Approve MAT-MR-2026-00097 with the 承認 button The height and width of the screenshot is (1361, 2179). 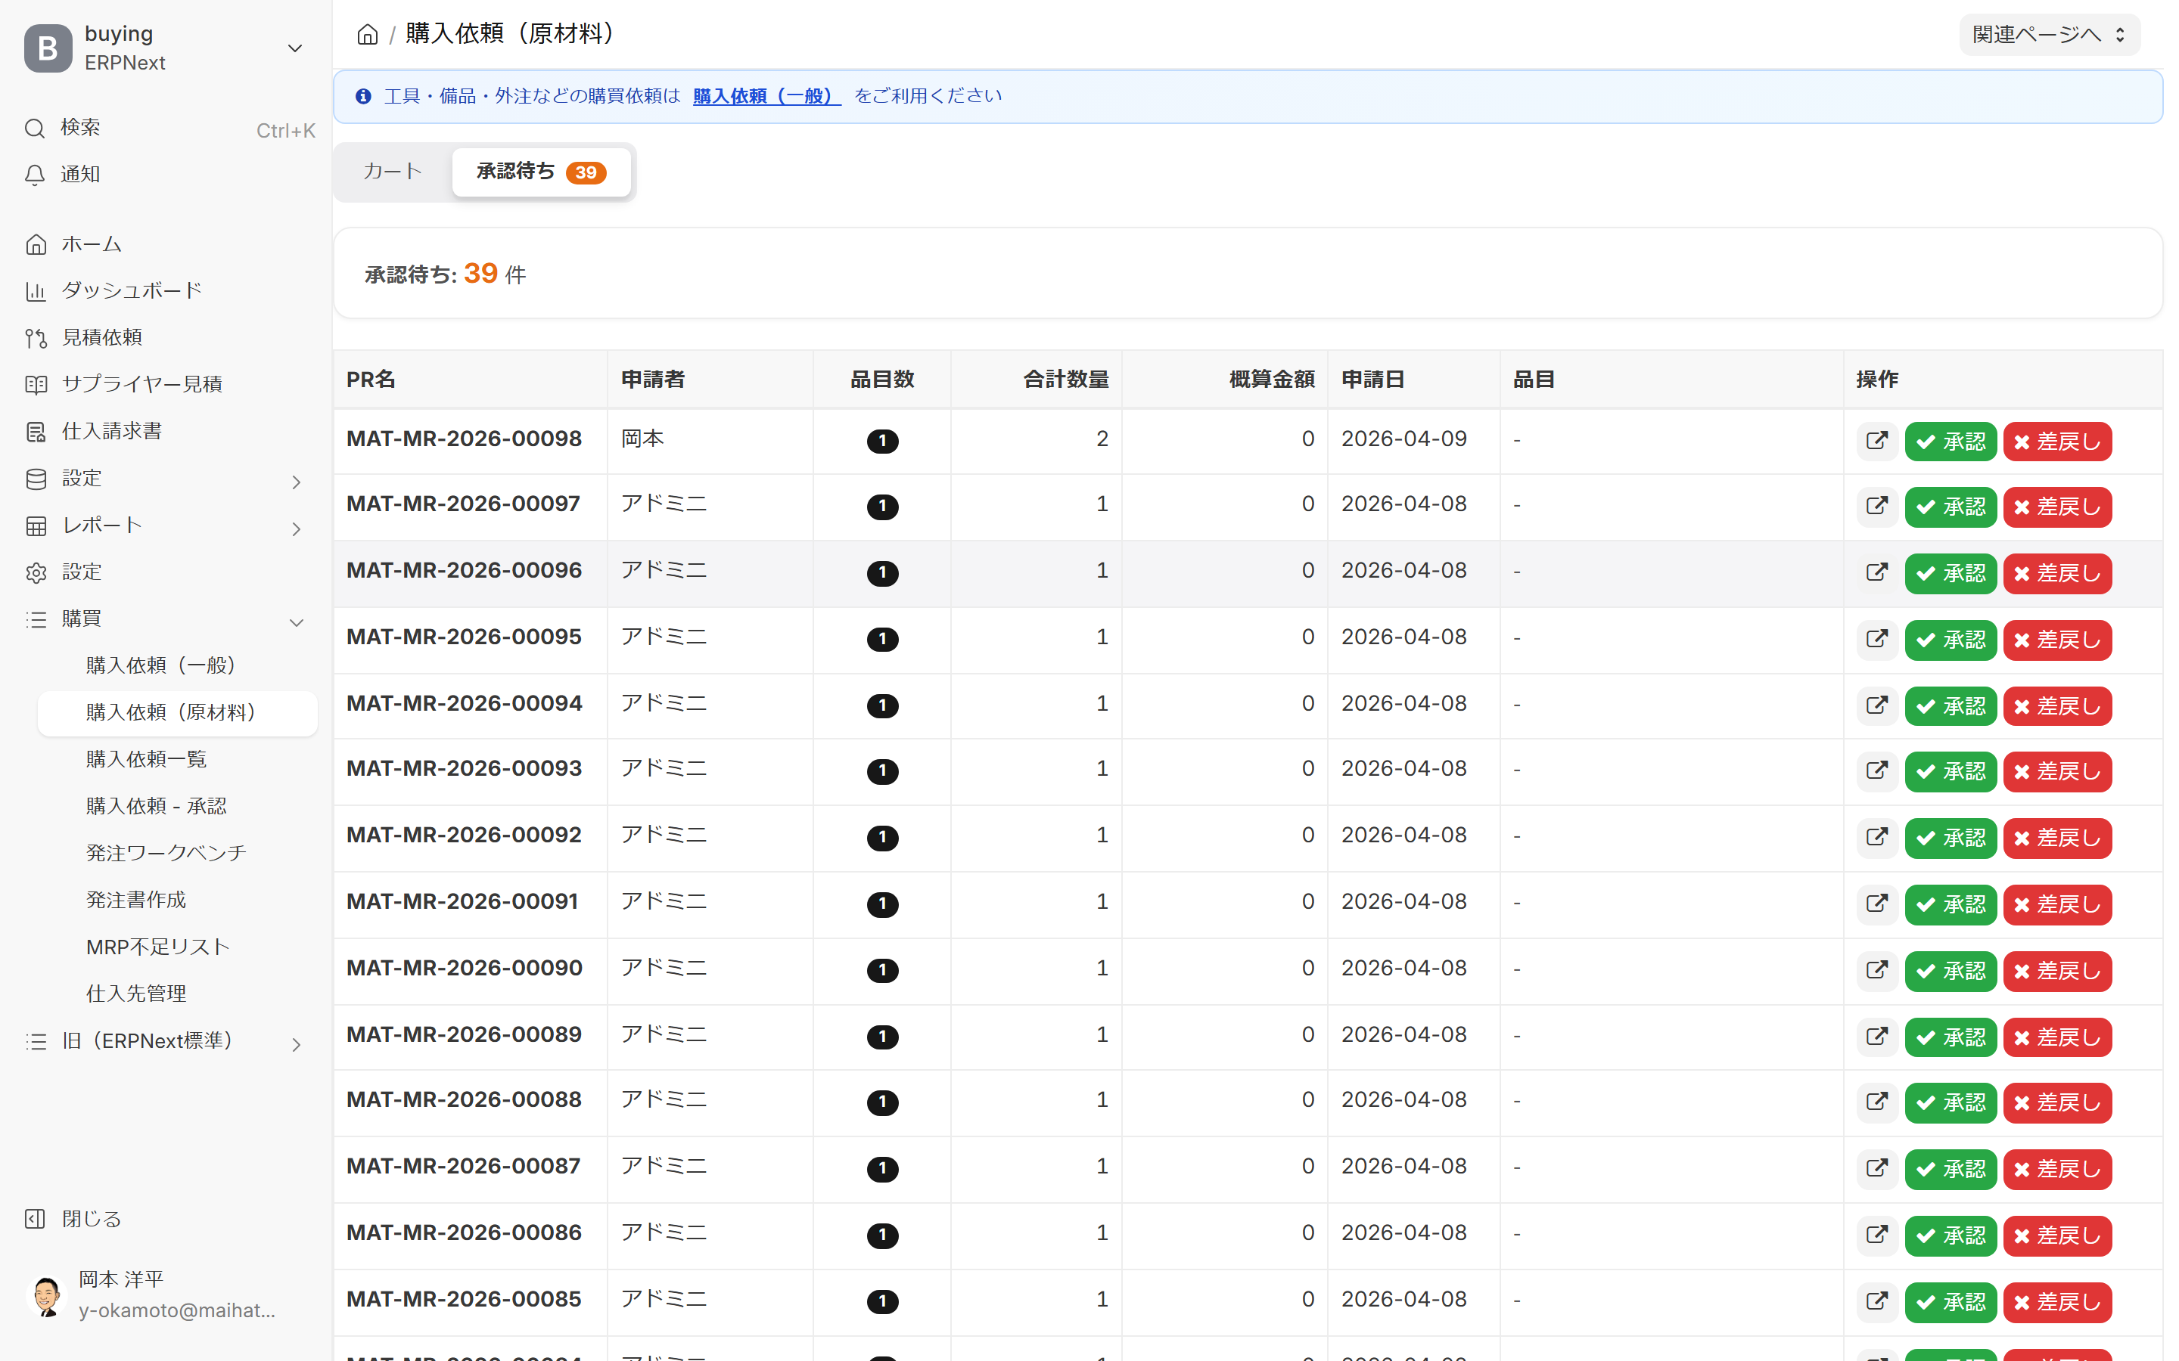(x=1951, y=507)
